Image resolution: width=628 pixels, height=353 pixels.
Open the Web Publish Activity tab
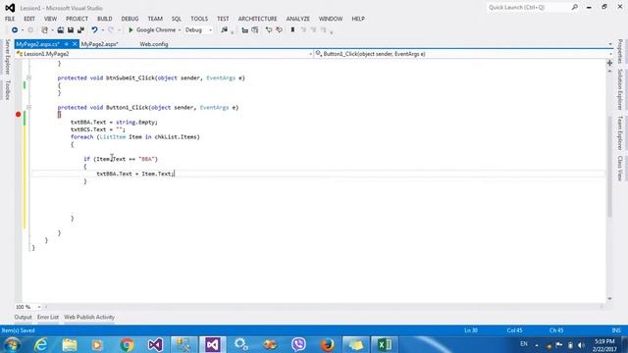tap(89, 317)
